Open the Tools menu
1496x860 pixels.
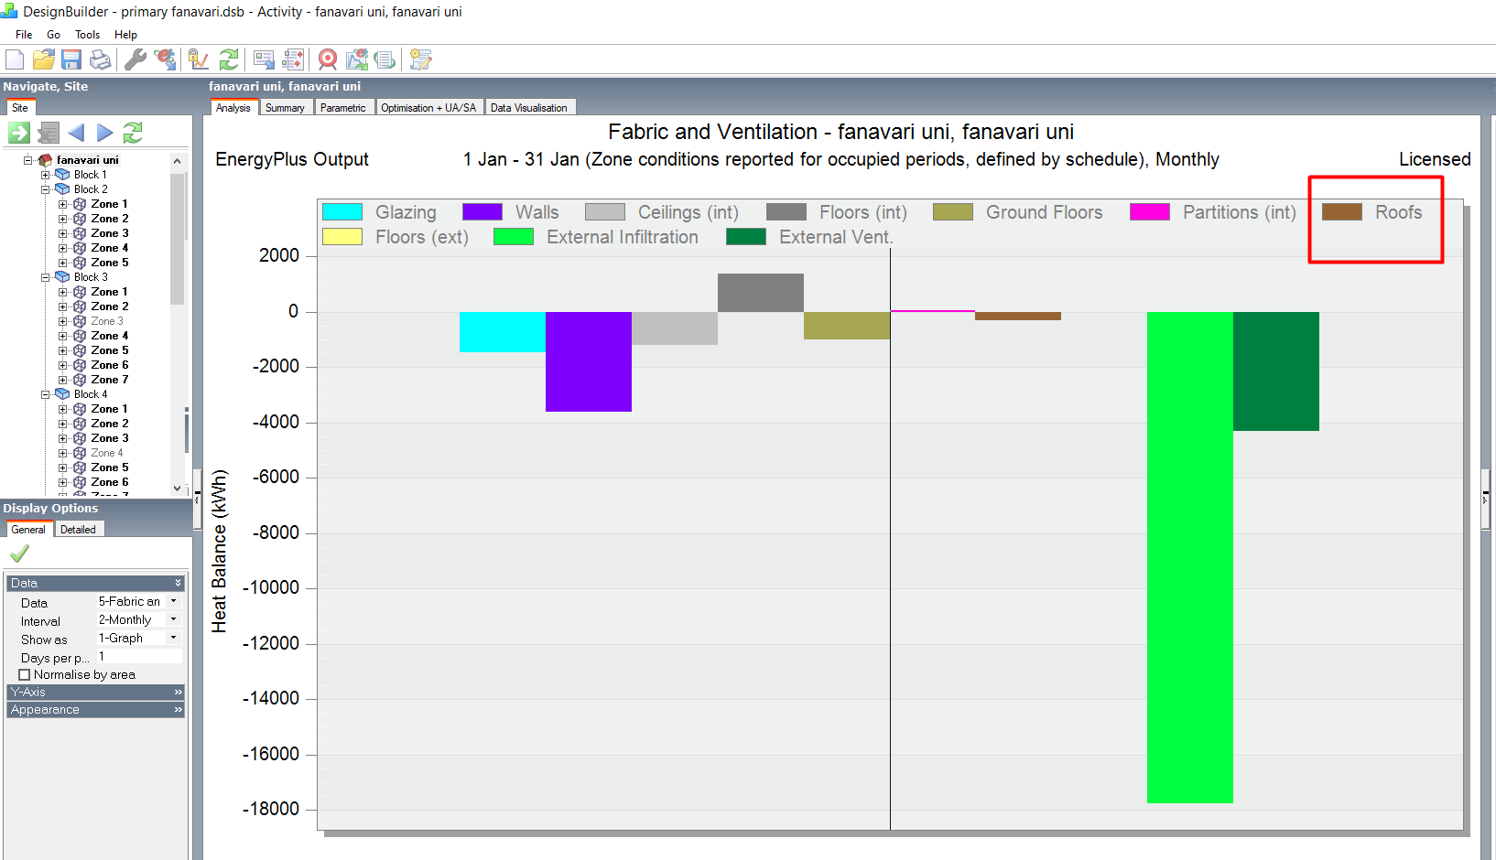click(88, 35)
